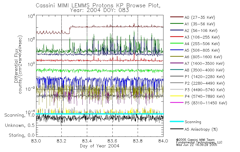Click the bright green A4 legend line
This screenshot has width=240, height=152.
point(177,43)
